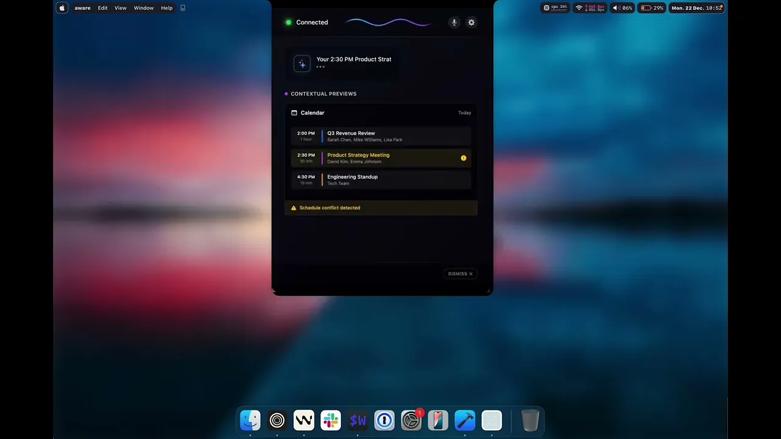Open settings via the gear icon
This screenshot has width=781, height=439.
point(471,23)
